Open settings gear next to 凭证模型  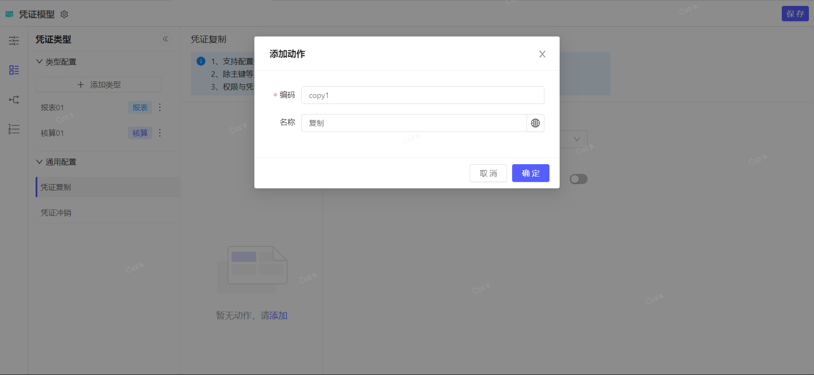(x=64, y=14)
